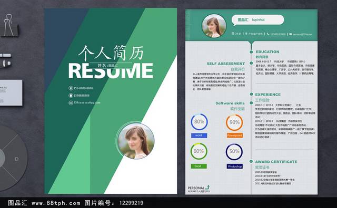Click the EDUCATION heading

[x=267, y=52]
